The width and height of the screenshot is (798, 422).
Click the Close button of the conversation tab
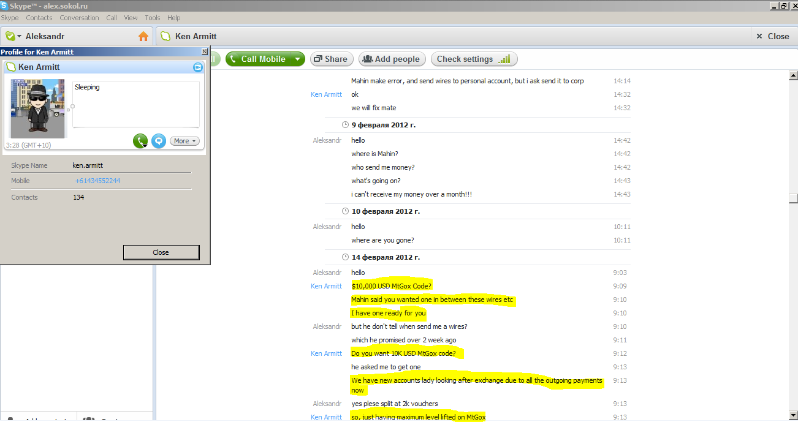click(x=772, y=36)
